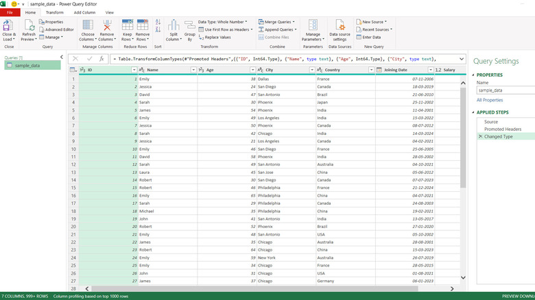The height and width of the screenshot is (300, 535).
Task: Open Data source settings
Action: [340, 26]
